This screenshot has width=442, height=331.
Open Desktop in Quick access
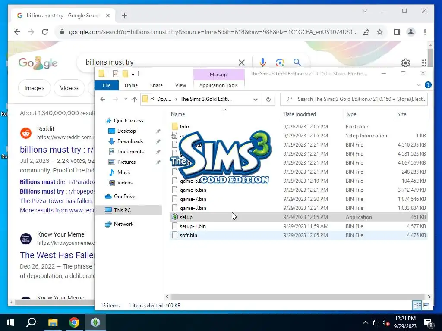[x=126, y=131]
